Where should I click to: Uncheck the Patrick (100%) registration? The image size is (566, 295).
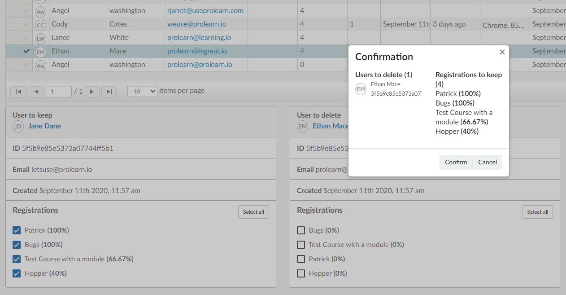(x=17, y=230)
